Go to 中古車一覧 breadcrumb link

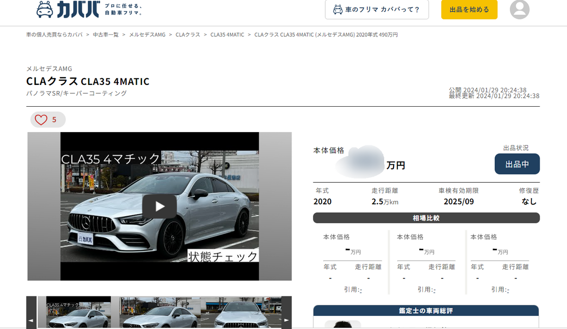click(x=106, y=35)
